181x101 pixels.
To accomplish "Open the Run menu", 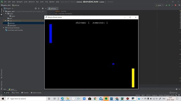I will point(37,2).
